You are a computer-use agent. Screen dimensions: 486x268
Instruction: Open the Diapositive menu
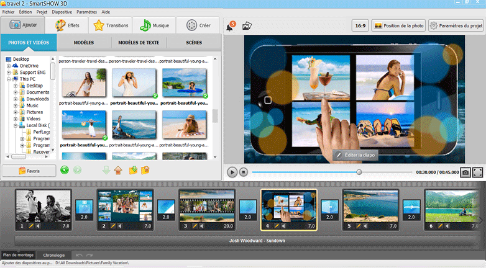tap(62, 12)
